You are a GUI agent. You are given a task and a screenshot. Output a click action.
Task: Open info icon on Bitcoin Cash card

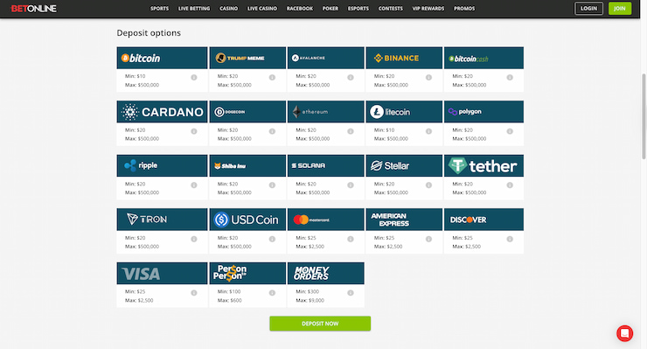[x=510, y=77]
